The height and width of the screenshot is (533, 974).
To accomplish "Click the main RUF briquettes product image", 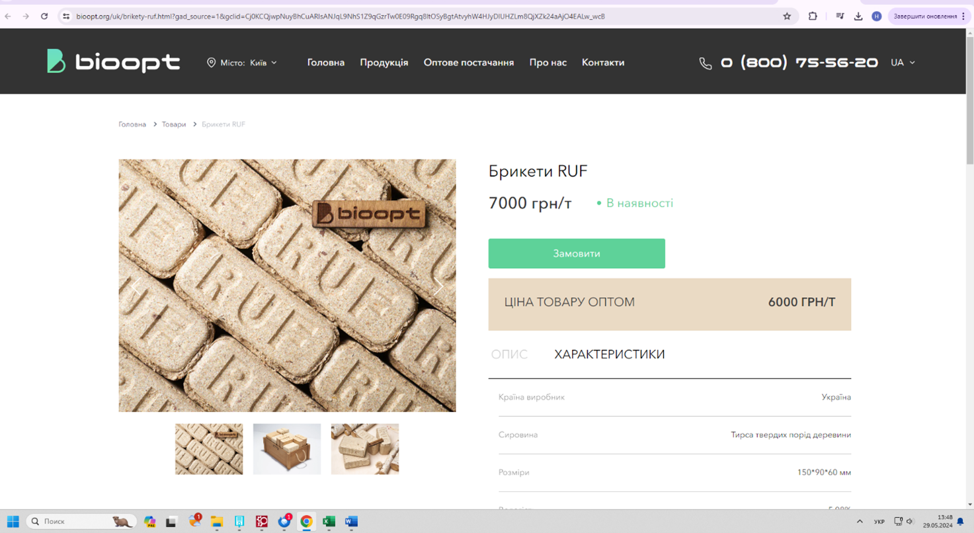I will (x=287, y=285).
